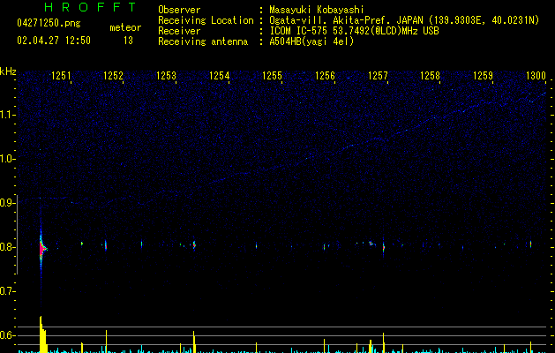Click the Receiving antenna label

[x=203, y=41]
